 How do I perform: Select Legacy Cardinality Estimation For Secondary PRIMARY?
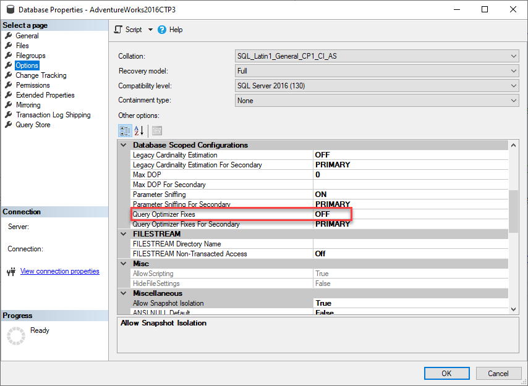411,165
